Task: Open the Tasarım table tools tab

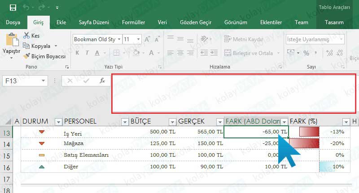Action: click(334, 22)
